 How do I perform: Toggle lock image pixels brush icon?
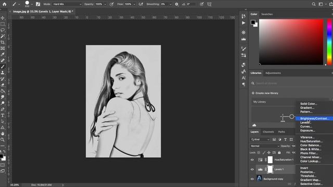[x=264, y=152]
